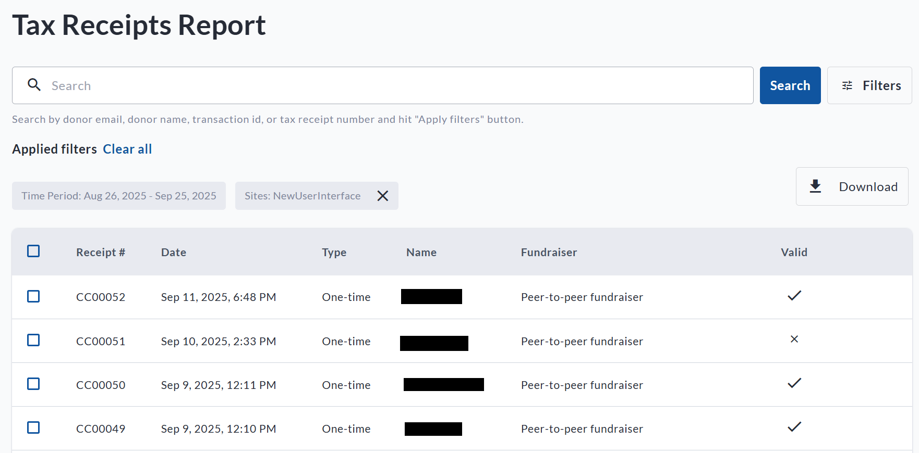Click the download arrow icon
919x453 pixels.
click(x=815, y=186)
